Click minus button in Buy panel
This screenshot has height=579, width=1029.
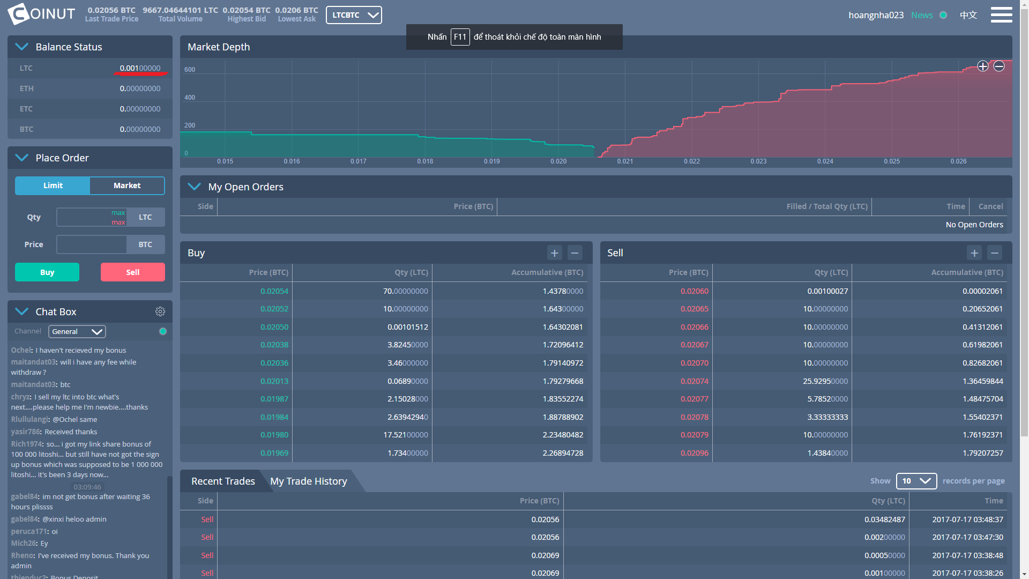click(575, 253)
